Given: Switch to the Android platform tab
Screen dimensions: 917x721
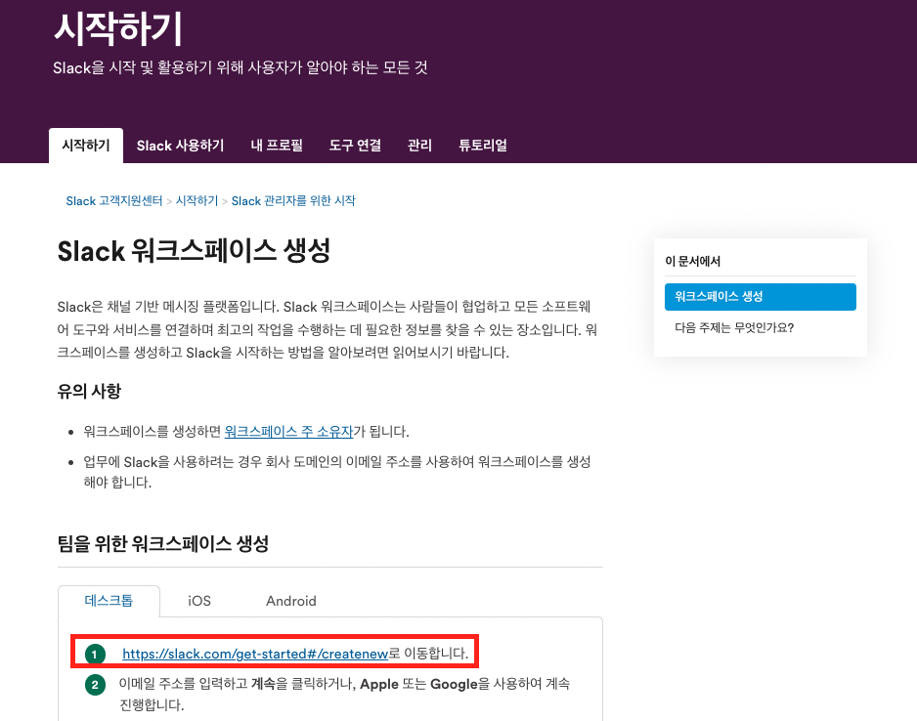Looking at the screenshot, I should point(291,601).
